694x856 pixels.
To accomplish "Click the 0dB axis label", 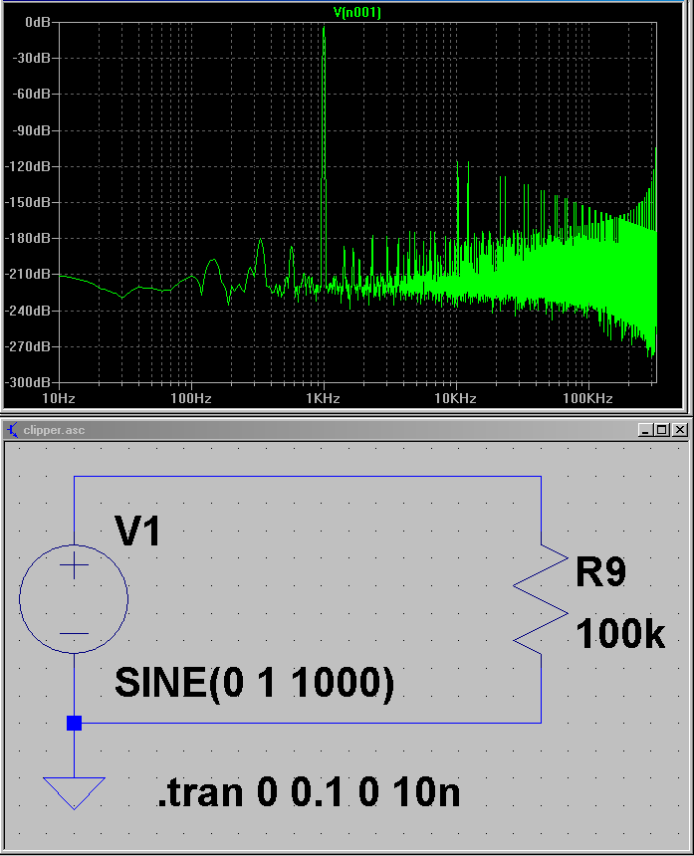I will [37, 22].
